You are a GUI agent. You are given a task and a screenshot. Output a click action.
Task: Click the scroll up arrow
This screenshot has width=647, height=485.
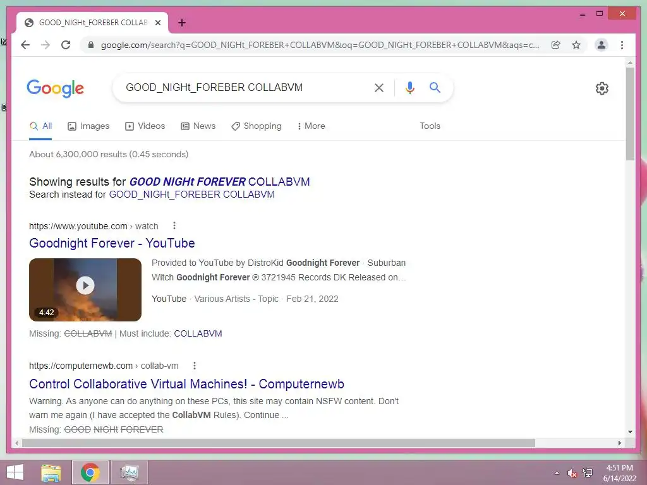[x=630, y=63]
